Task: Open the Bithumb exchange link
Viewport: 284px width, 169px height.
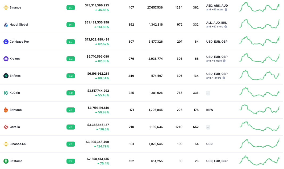Action: point(16,110)
